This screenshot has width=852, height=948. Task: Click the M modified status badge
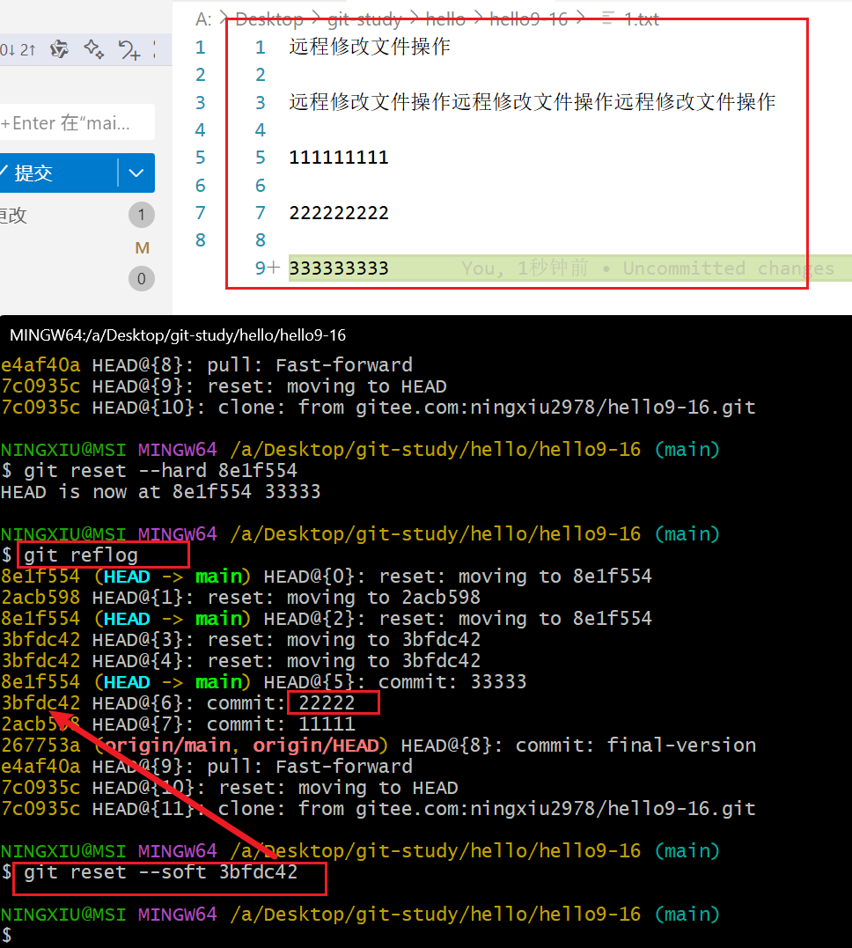(x=142, y=248)
